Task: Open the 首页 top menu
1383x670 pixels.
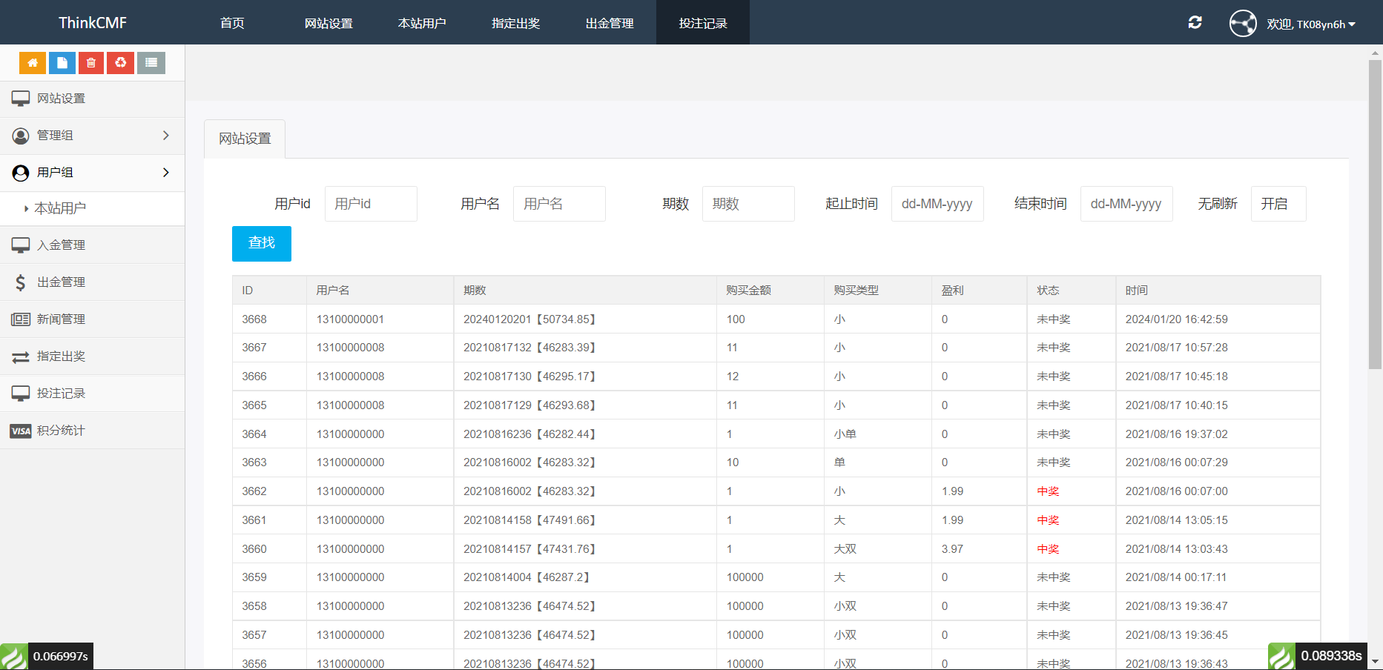Action: coord(232,23)
